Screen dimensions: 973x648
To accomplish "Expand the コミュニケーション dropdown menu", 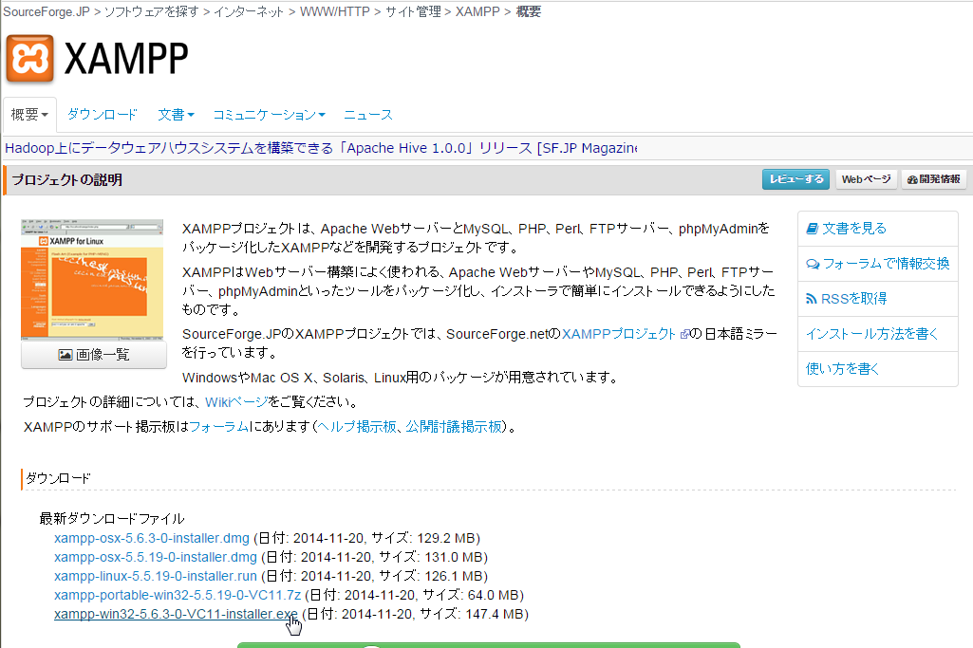I will point(269,115).
